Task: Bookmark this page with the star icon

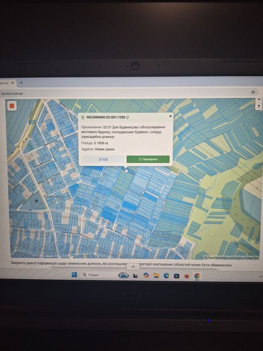Action: [x=253, y=92]
